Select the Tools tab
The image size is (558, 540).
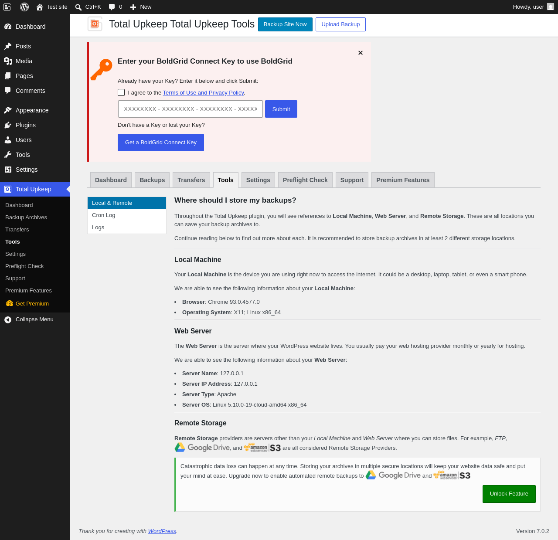pyautogui.click(x=226, y=180)
